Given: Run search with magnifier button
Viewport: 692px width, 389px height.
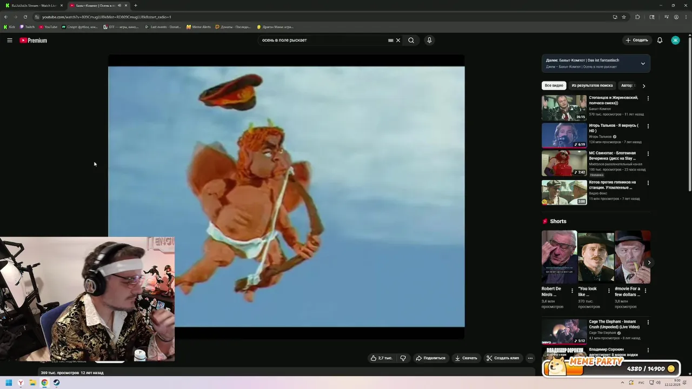Looking at the screenshot, I should 411,40.
